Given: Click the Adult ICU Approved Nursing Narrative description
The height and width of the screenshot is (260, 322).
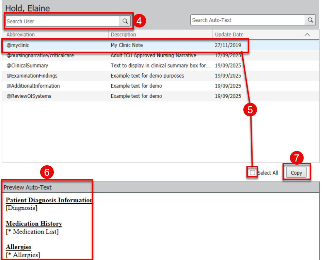Looking at the screenshot, I should [153, 55].
